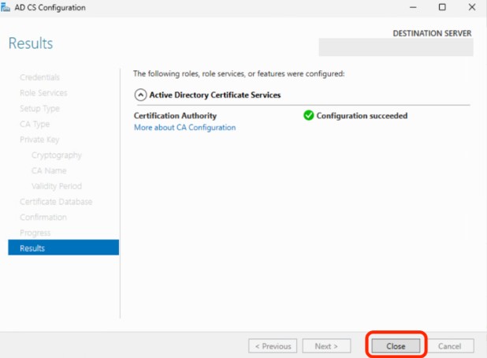487x358 pixels.
Task: Select the Role Services step
Action: 43,92
